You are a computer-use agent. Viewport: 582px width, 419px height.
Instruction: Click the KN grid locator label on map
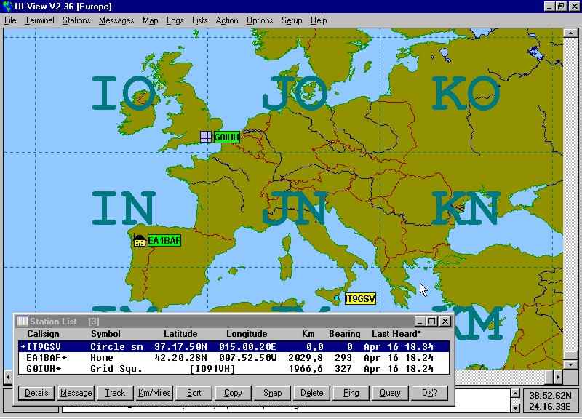click(466, 208)
